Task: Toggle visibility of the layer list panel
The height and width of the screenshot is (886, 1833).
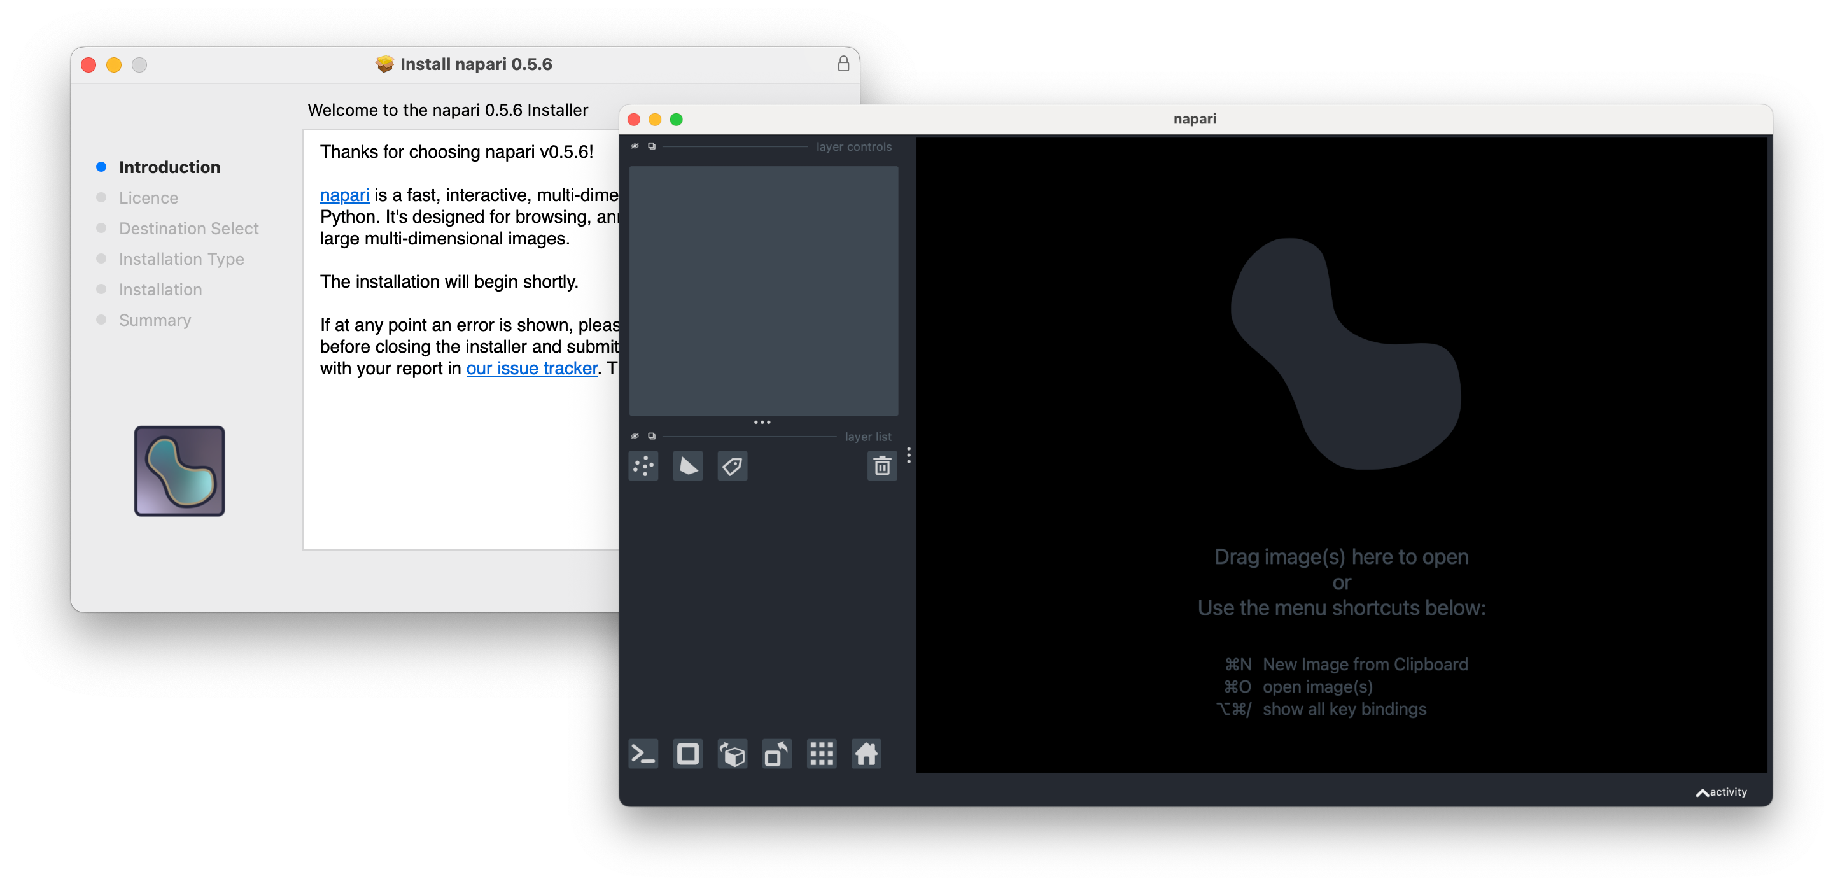Action: (635, 435)
